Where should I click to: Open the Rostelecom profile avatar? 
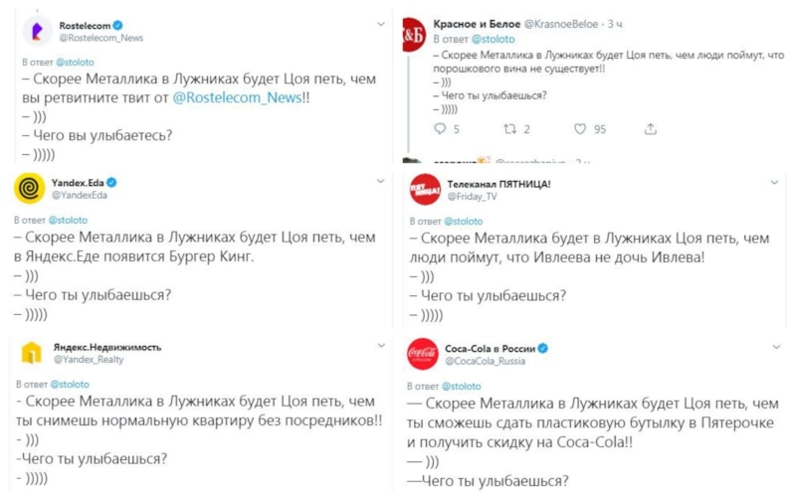click(37, 31)
